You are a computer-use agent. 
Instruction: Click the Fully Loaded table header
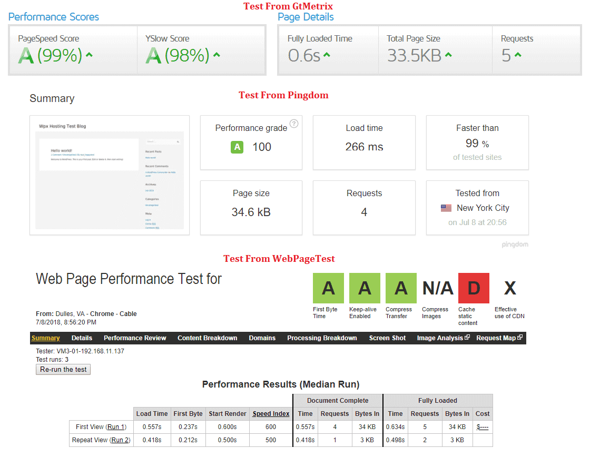[438, 401]
